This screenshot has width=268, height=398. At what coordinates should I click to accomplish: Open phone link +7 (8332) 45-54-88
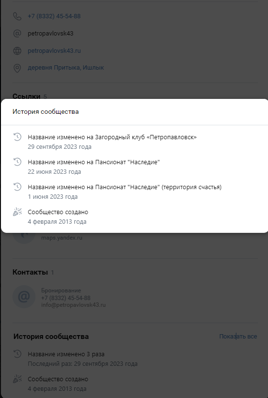54,16
